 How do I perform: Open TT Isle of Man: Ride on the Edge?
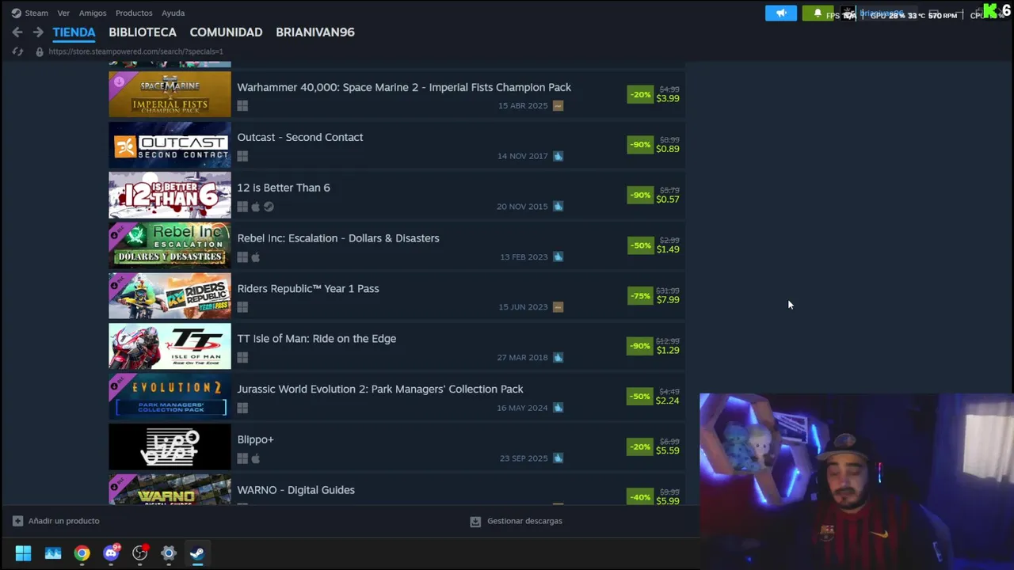pos(317,339)
